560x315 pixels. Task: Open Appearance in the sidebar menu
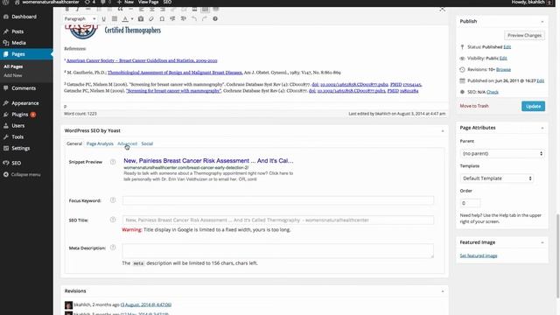(x=26, y=103)
